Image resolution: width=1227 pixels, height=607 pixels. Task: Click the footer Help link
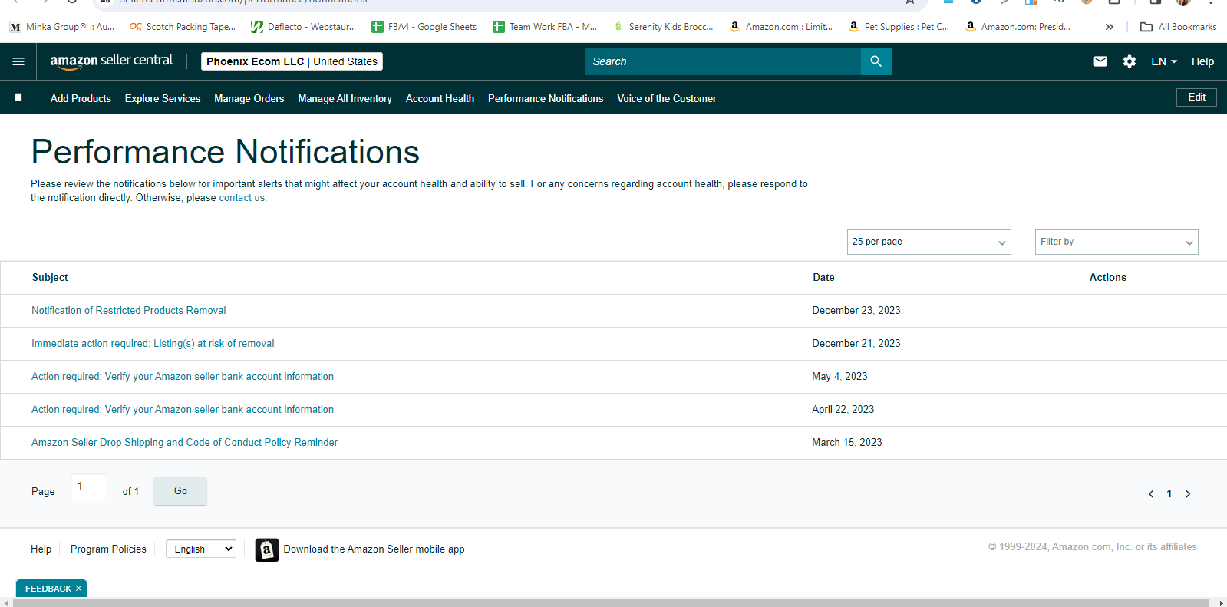point(41,549)
